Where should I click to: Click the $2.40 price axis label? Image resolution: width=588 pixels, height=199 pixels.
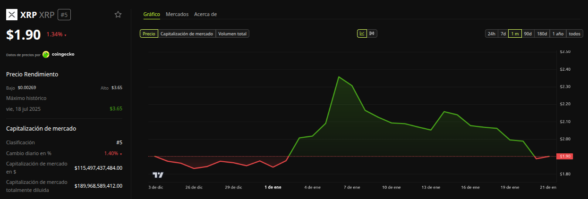pyautogui.click(x=565, y=69)
